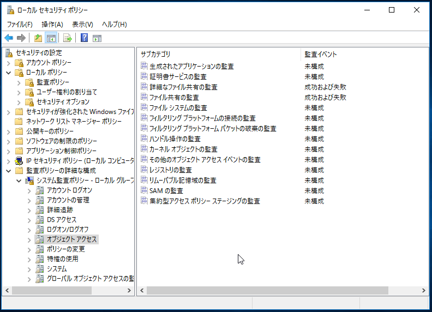The height and width of the screenshot is (312, 432).
Task: Click the DS アクセス category icon
Action: click(x=40, y=220)
